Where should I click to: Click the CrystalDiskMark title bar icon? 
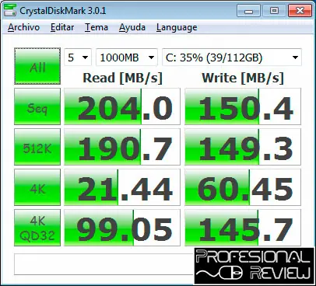point(10,11)
